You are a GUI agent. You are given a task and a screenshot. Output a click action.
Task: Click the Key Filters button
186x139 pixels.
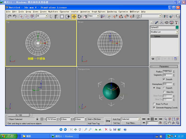pyautogui.click(x=131, y=123)
